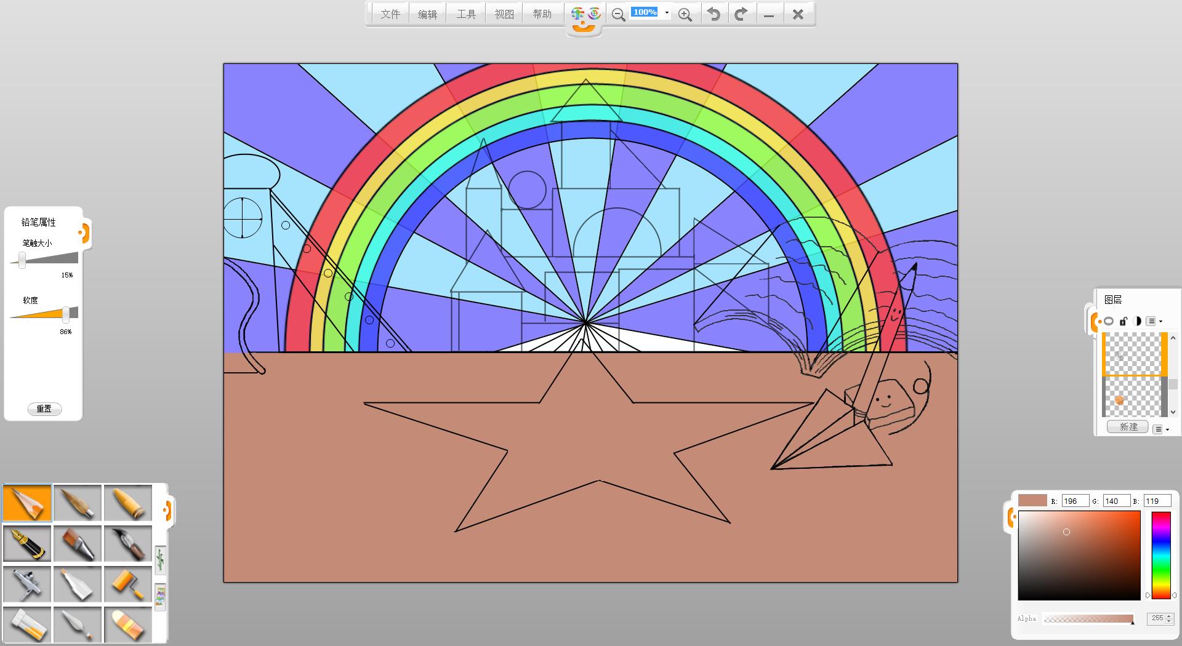Image resolution: width=1182 pixels, height=646 pixels.
Task: Open blend mode dropdown in layers panel
Action: coord(1154,321)
